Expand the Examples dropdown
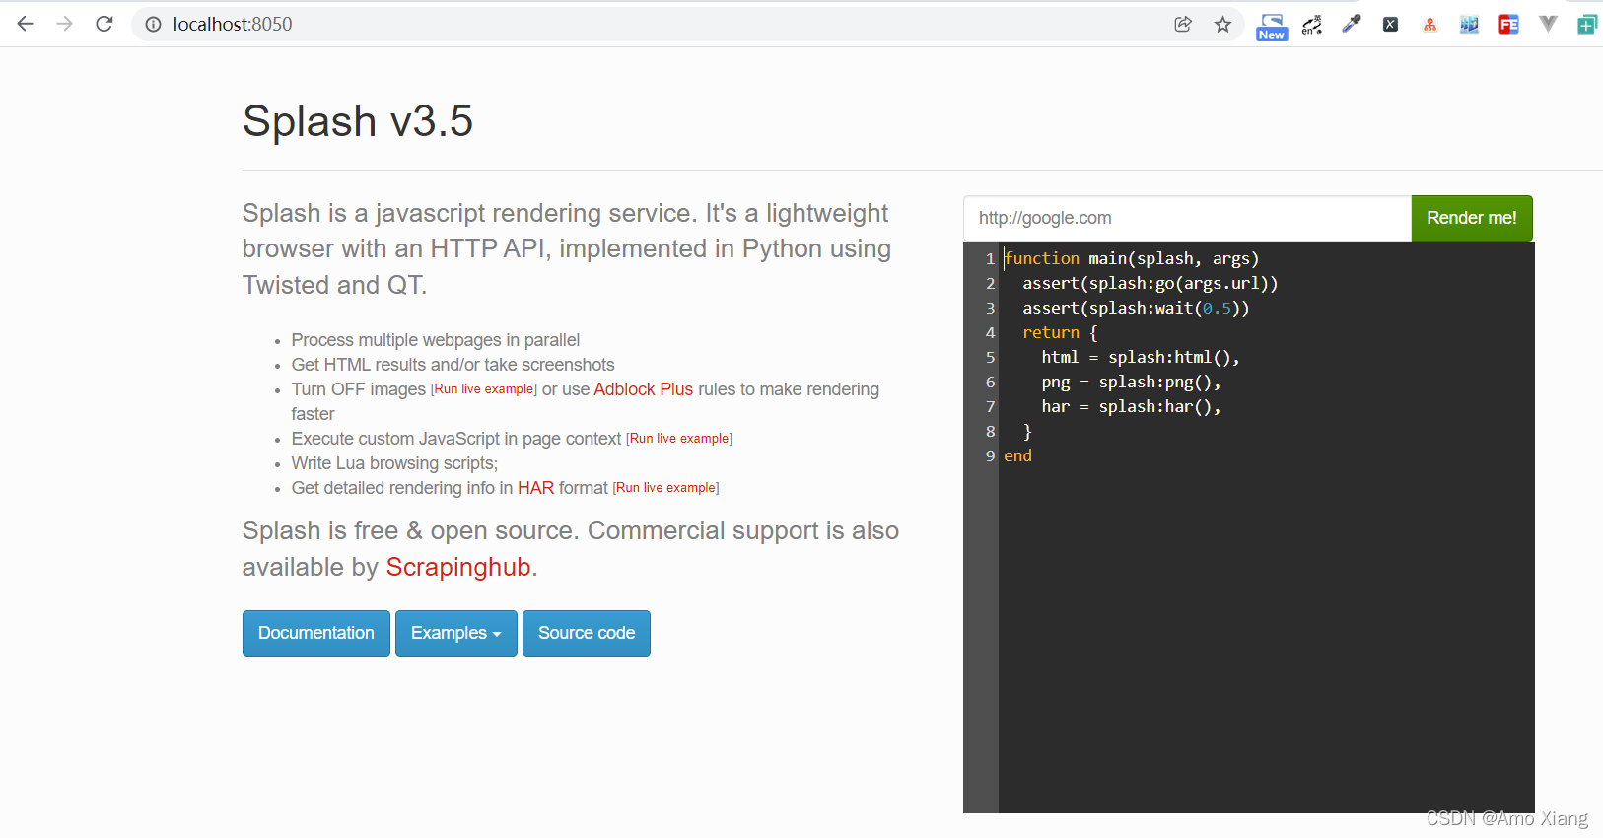 pyautogui.click(x=456, y=633)
